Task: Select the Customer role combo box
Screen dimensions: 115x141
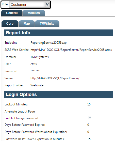Action: (29, 5)
